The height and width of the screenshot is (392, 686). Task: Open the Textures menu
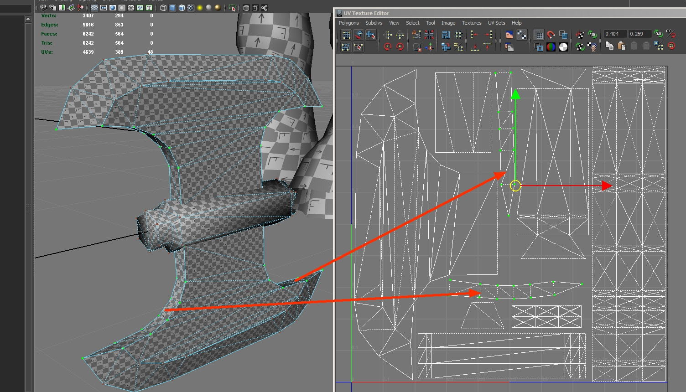point(472,23)
